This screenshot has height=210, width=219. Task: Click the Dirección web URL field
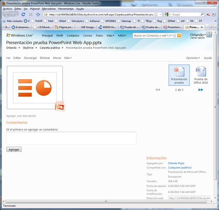click(189, 198)
